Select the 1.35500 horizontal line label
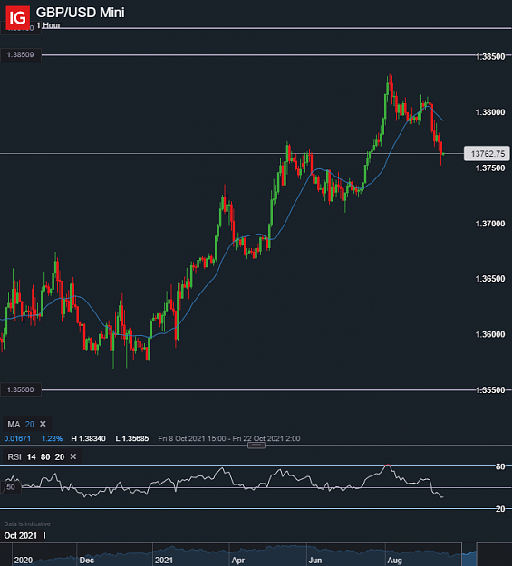The image size is (512, 566). click(21, 389)
